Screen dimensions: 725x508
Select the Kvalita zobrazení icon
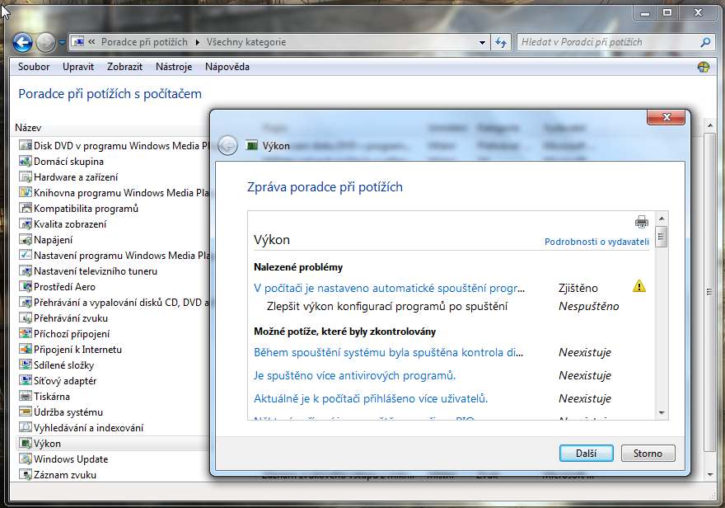tap(26, 224)
